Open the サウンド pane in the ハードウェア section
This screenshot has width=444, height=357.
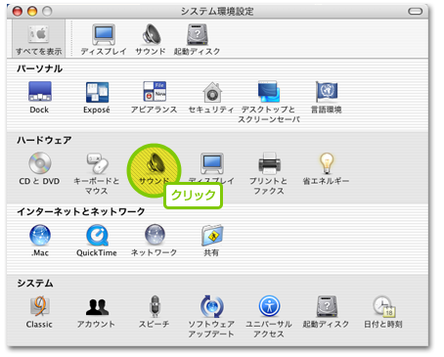point(155,169)
